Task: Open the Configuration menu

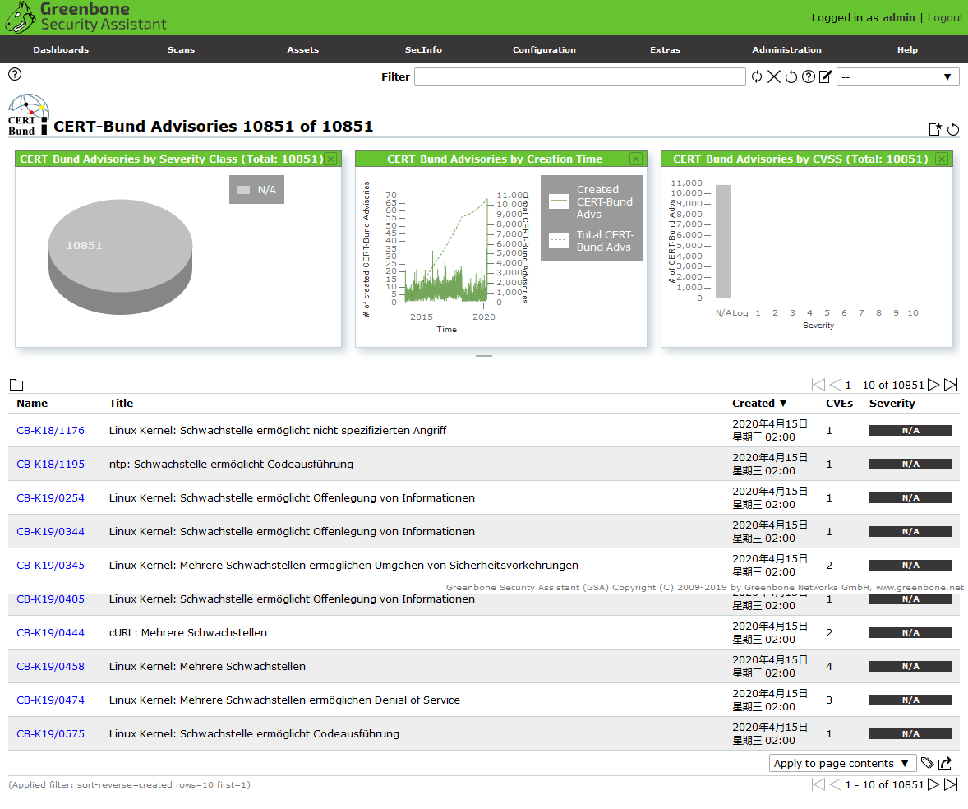Action: click(544, 49)
